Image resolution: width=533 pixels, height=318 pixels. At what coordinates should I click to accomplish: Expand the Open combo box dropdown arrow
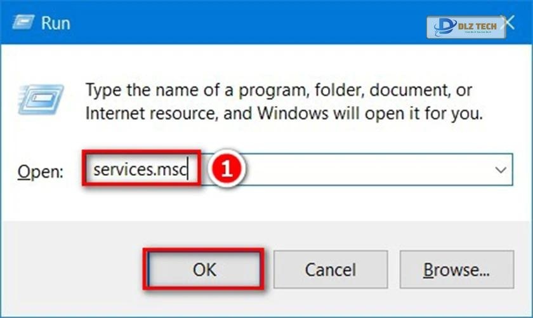tap(501, 170)
